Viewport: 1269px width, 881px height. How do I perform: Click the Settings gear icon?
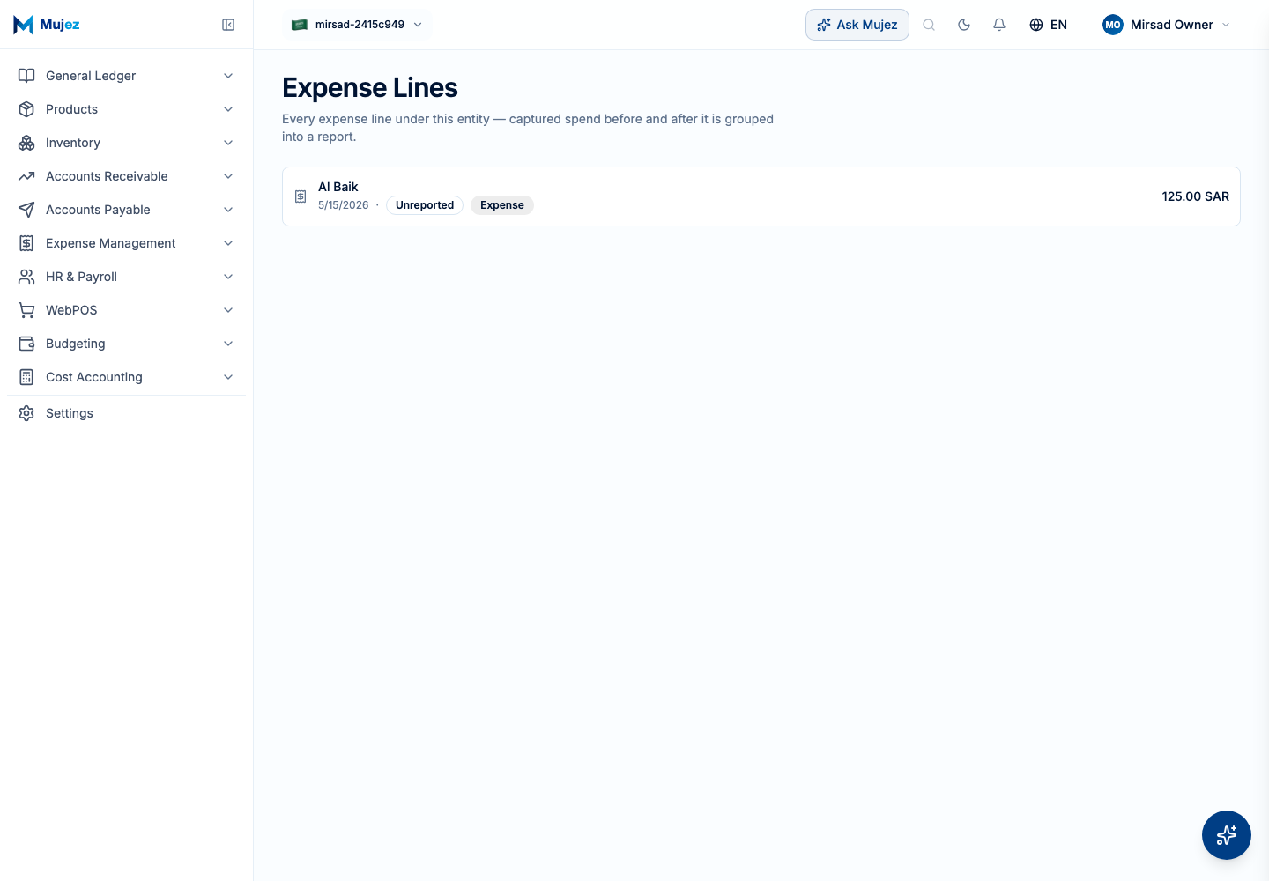click(26, 413)
